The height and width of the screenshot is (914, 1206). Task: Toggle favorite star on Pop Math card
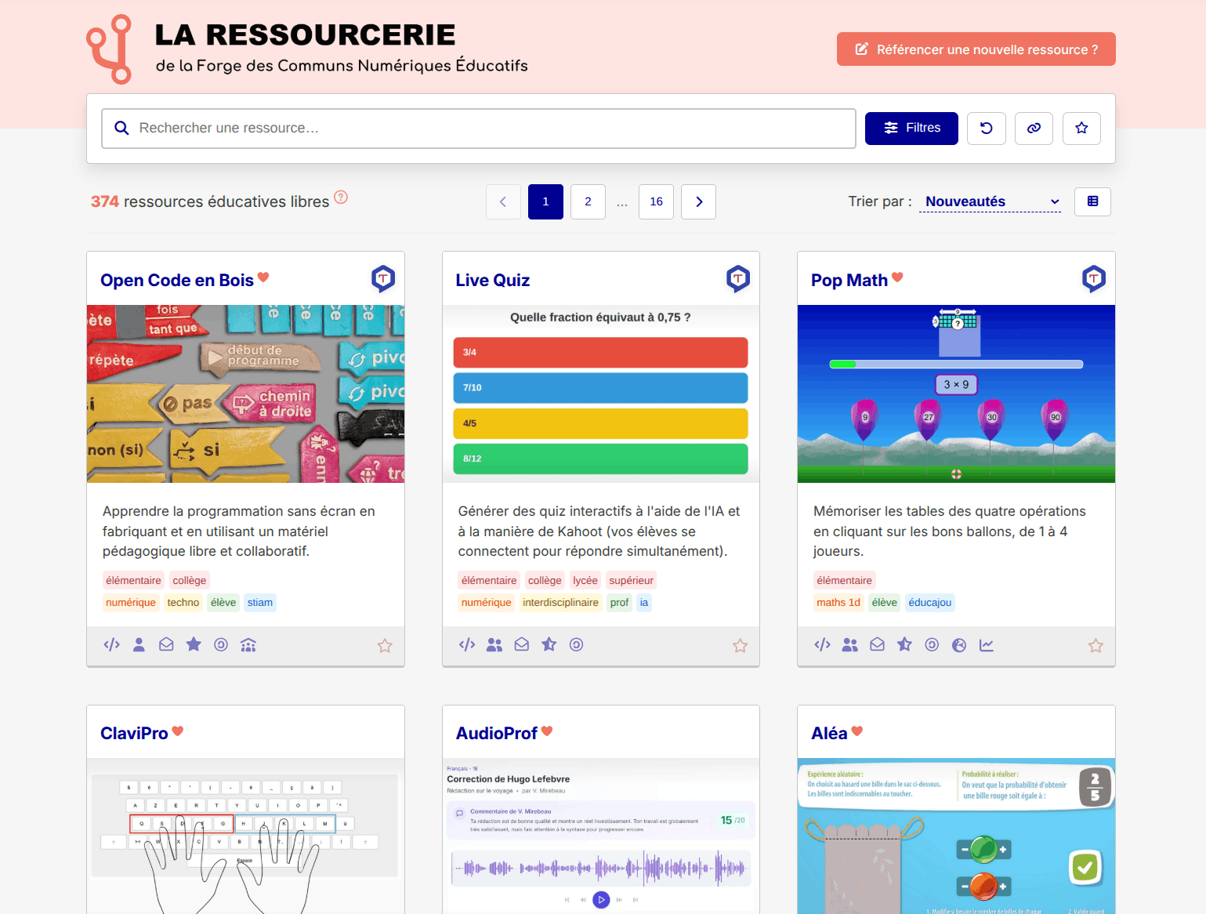(x=1096, y=646)
